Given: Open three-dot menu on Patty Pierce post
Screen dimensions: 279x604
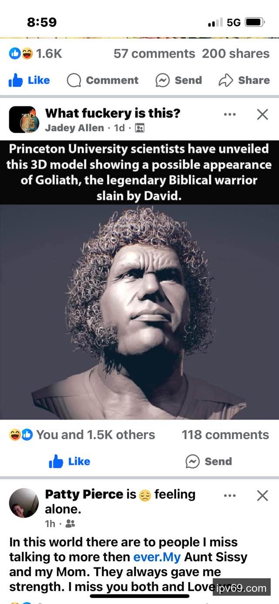Looking at the screenshot, I should point(230,495).
